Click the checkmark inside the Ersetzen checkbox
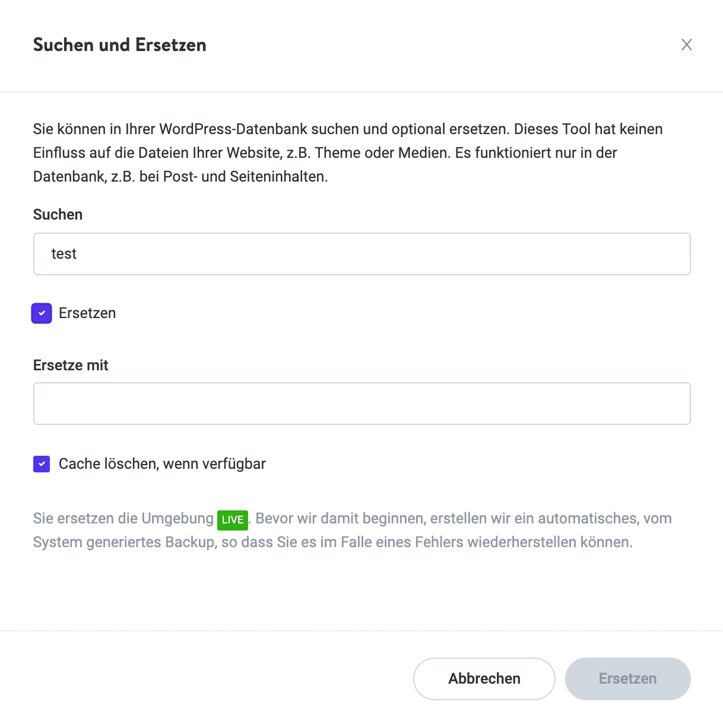Image resolution: width=723 pixels, height=724 pixels. [41, 313]
